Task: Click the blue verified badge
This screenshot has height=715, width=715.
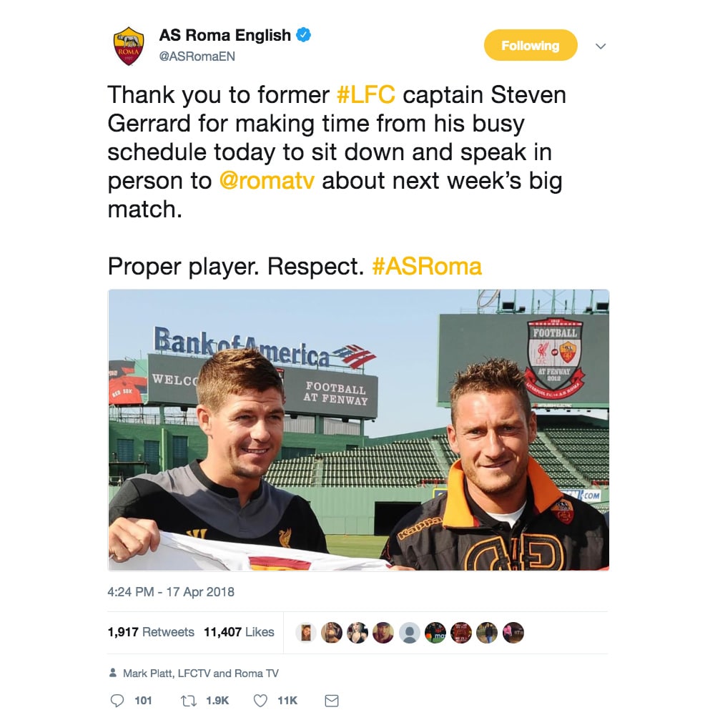Action: point(304,34)
